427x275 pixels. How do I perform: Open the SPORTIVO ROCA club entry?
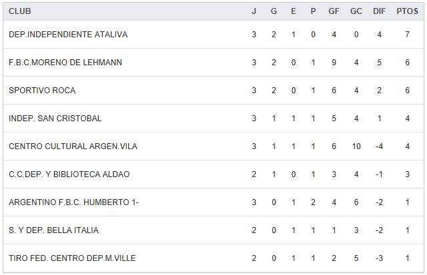click(x=42, y=91)
